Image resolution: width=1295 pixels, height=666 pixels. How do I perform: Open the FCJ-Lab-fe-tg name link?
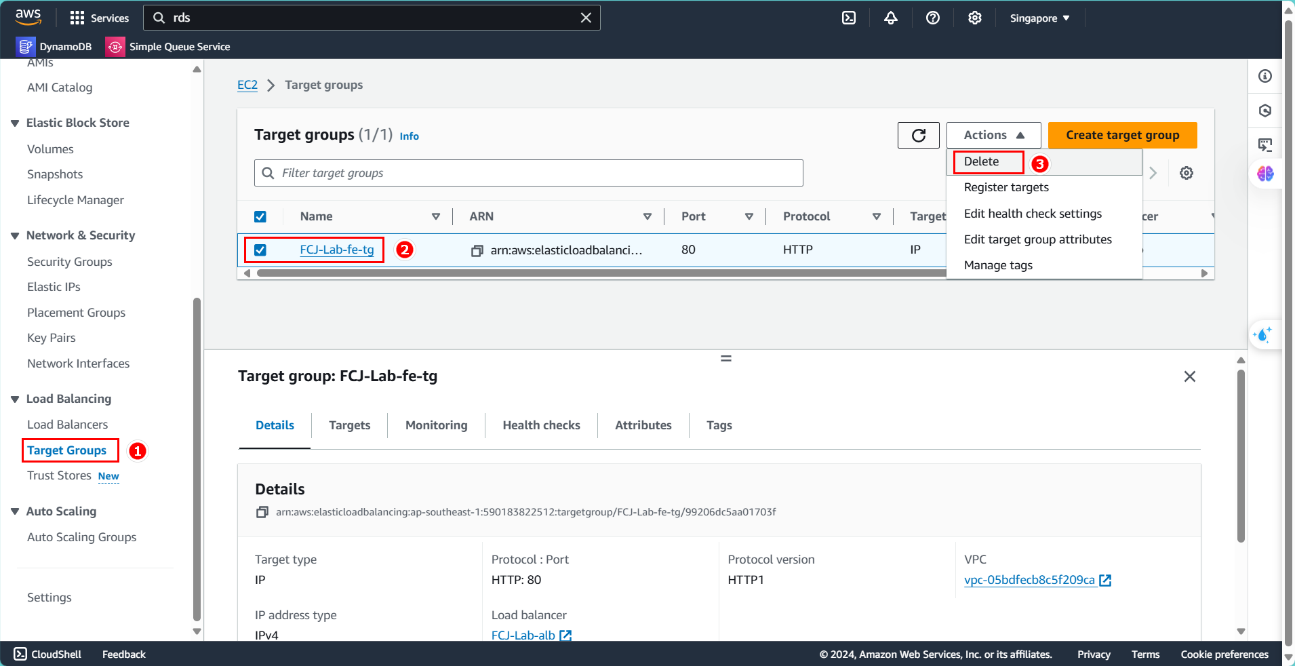tap(337, 250)
